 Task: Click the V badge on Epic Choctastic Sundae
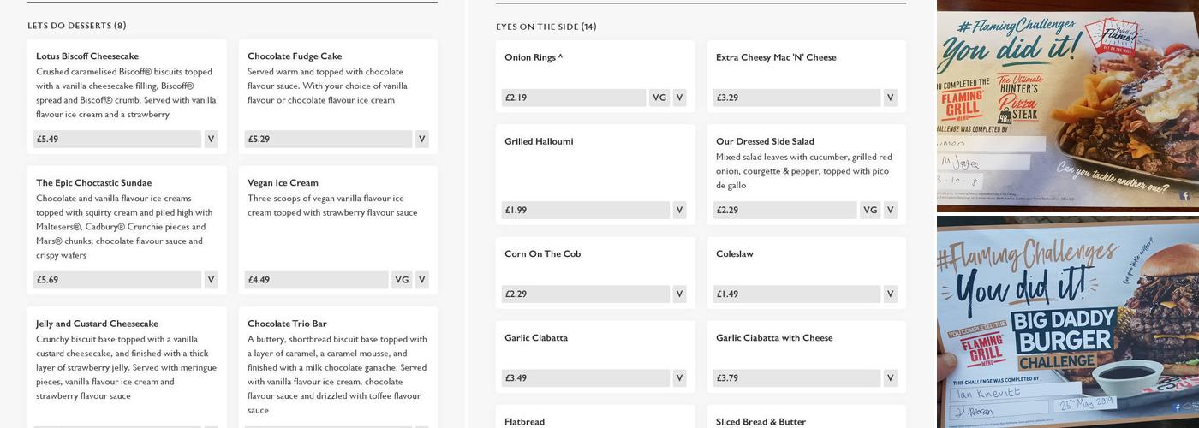211,280
